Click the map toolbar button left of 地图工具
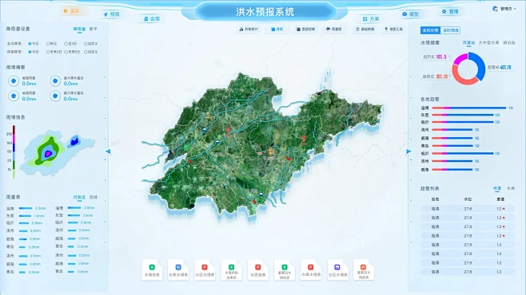Image resolution: width=526 pixels, height=295 pixels. 365,29
